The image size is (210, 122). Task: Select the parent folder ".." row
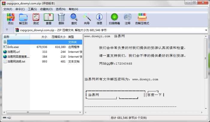[x=42, y=42]
